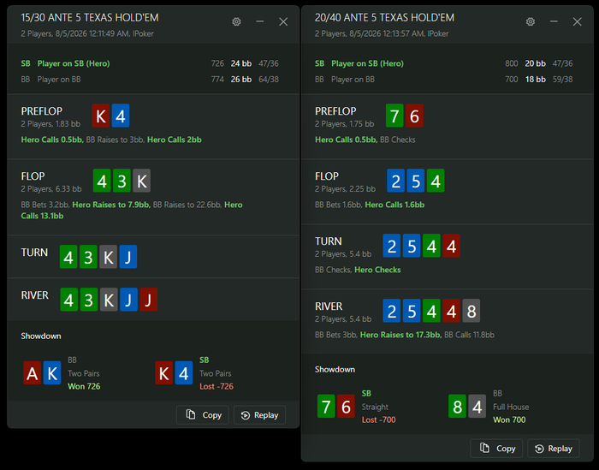Click the green 8 in BB full house hand

tap(457, 406)
